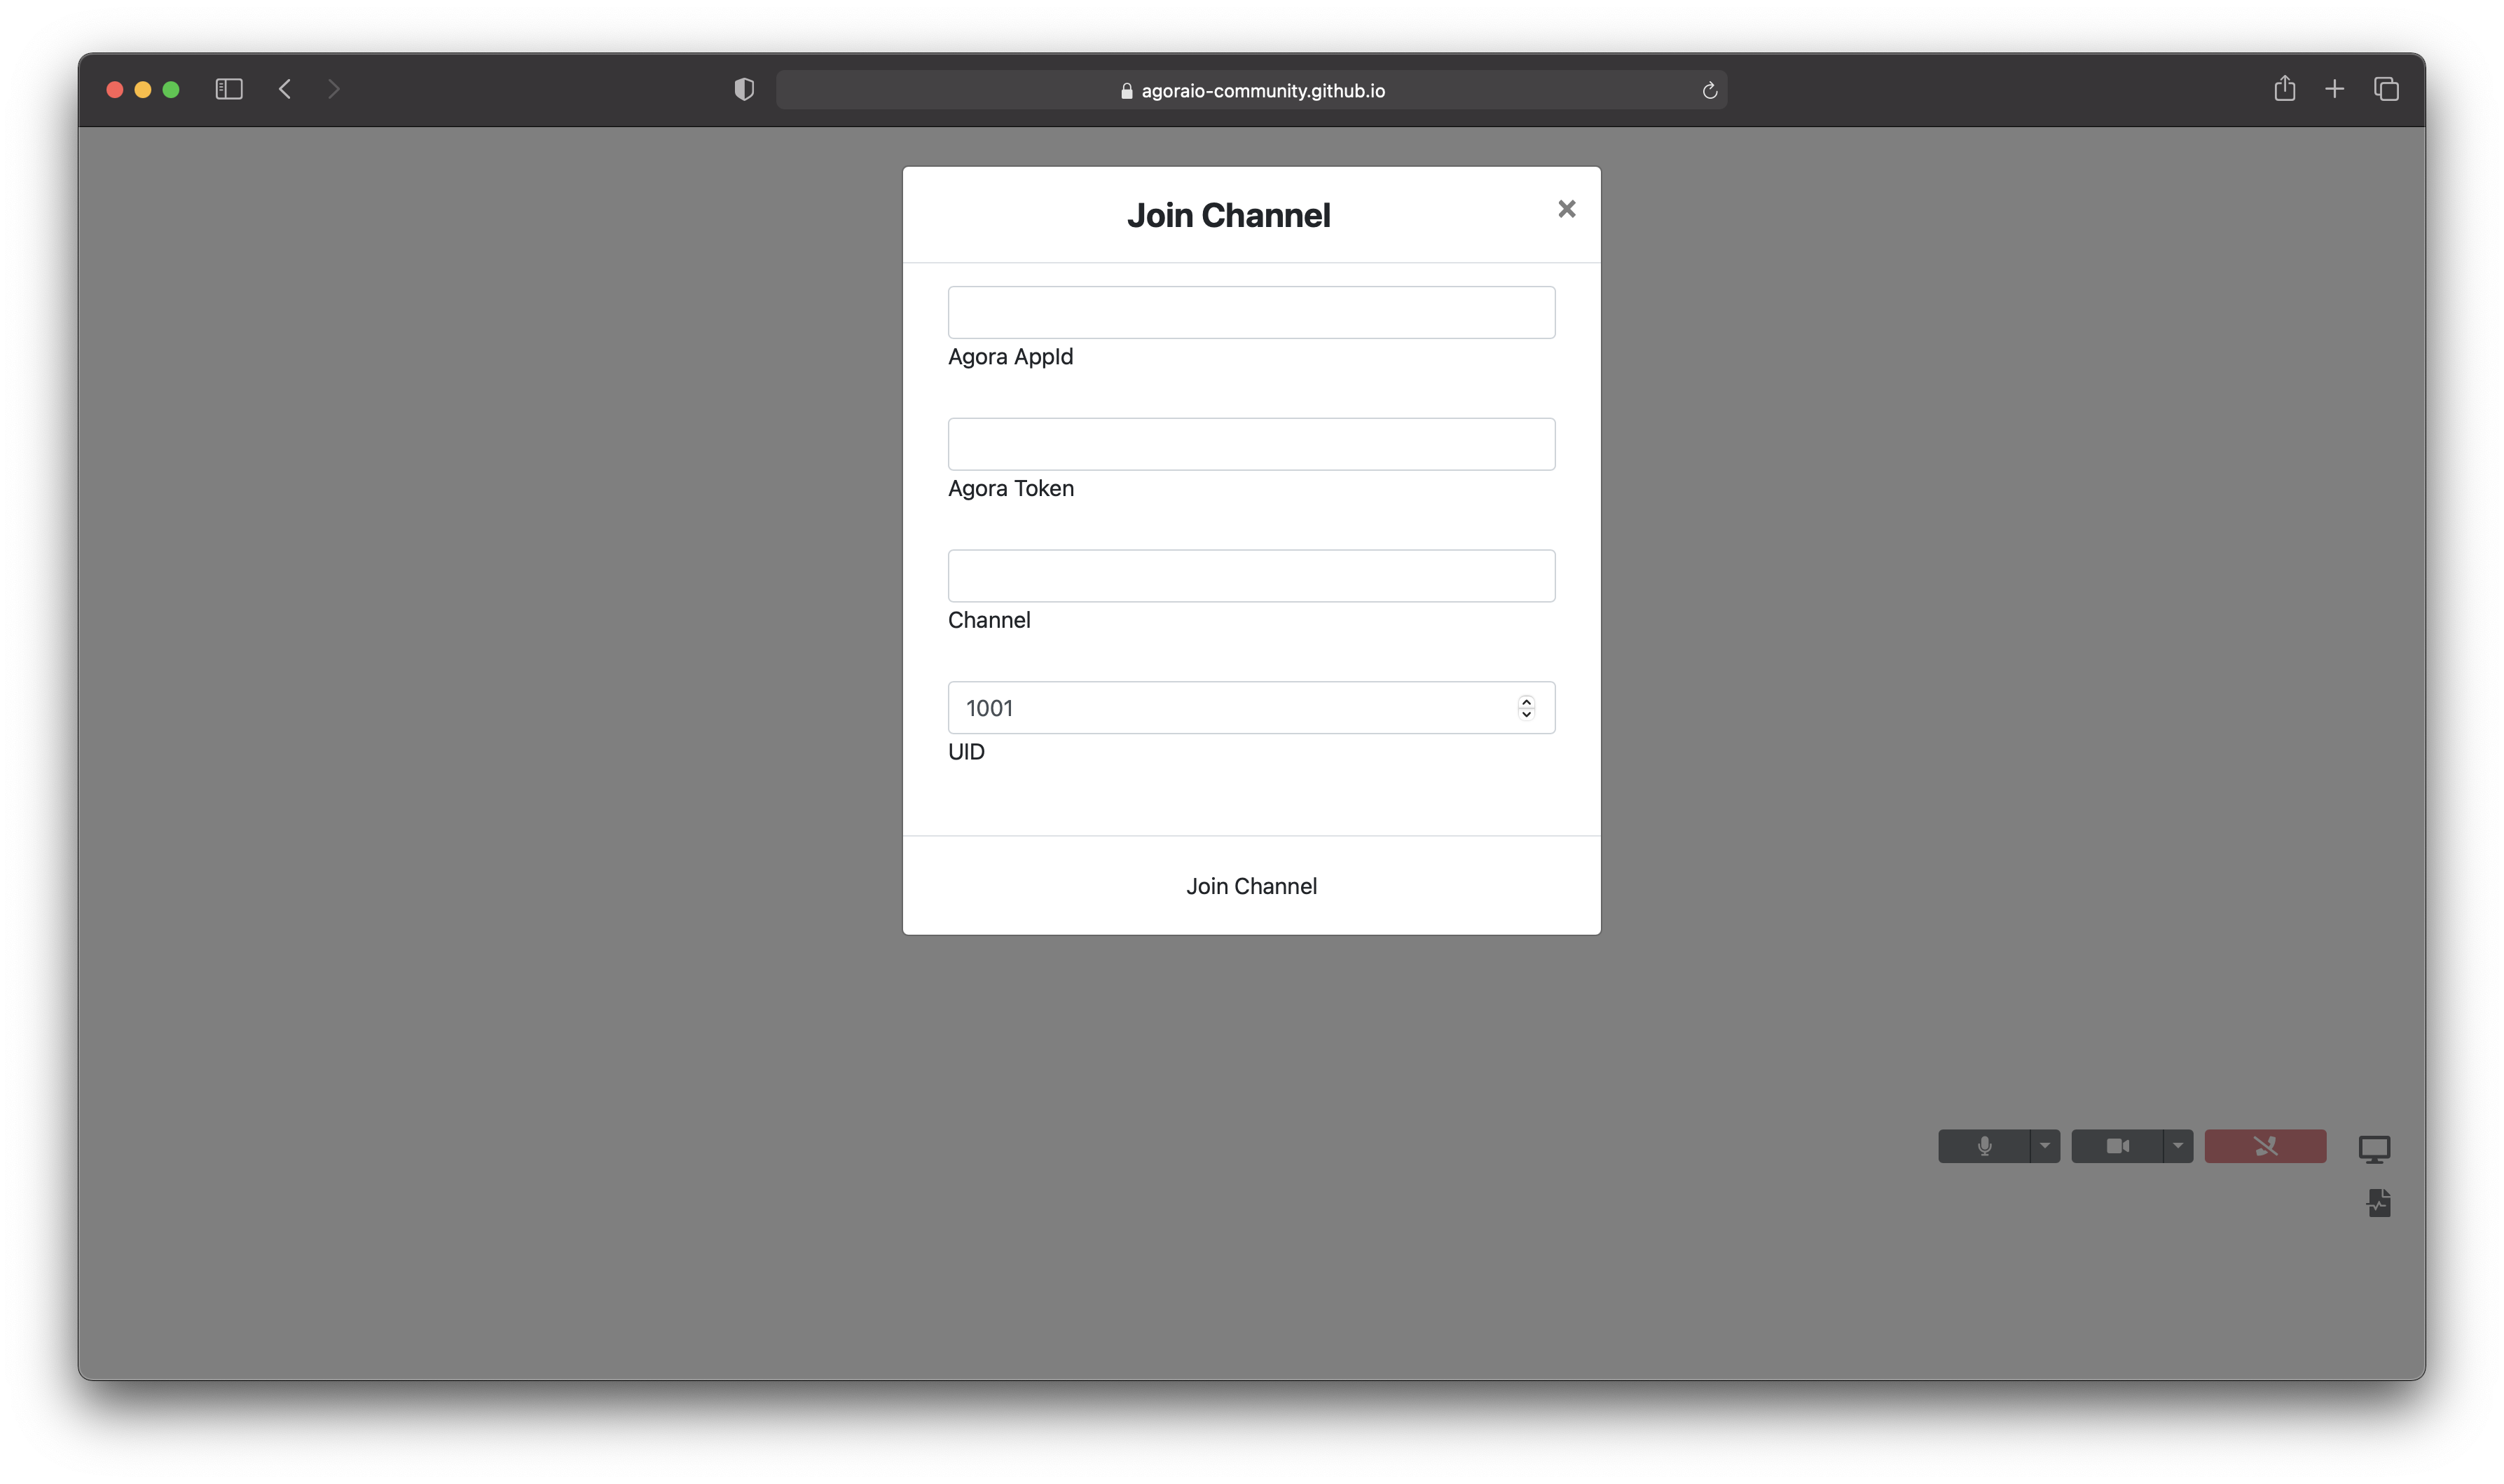Reload the current page
Image resolution: width=2504 pixels, height=1484 pixels.
pos(1710,90)
